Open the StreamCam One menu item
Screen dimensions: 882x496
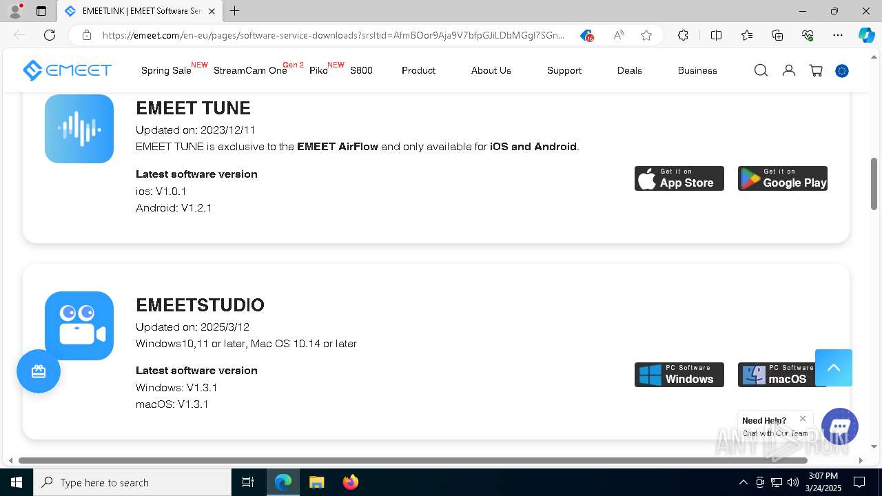point(250,70)
